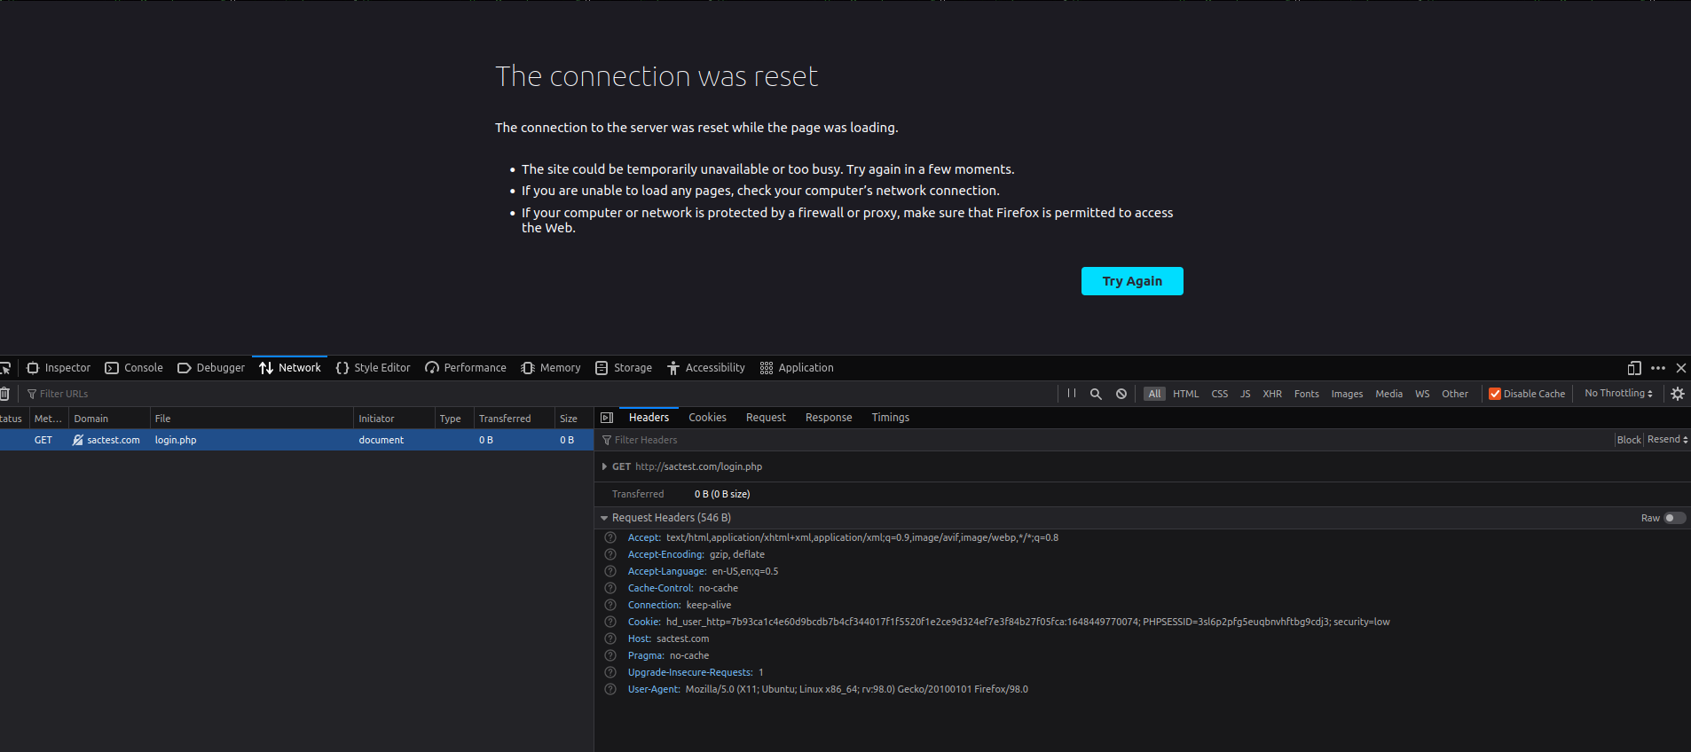Open the network search icon
This screenshot has height=752, width=1691.
(1096, 394)
